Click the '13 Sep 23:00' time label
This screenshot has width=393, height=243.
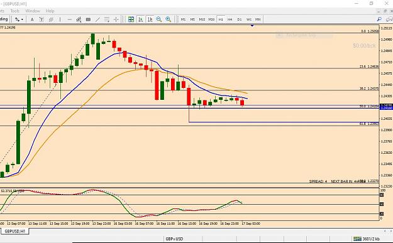(101, 224)
